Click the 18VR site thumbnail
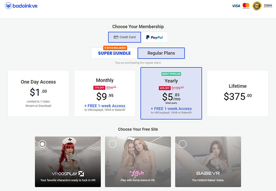The width and height of the screenshot is (276, 191). click(138, 159)
